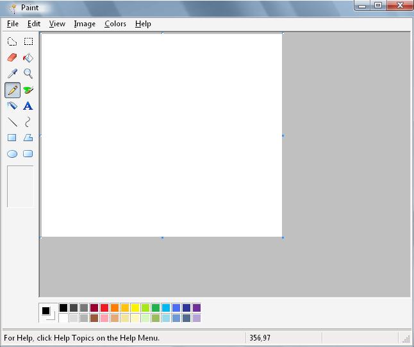Pick the yellow color swatch
The image size is (414, 347).
pyautogui.click(x=135, y=308)
